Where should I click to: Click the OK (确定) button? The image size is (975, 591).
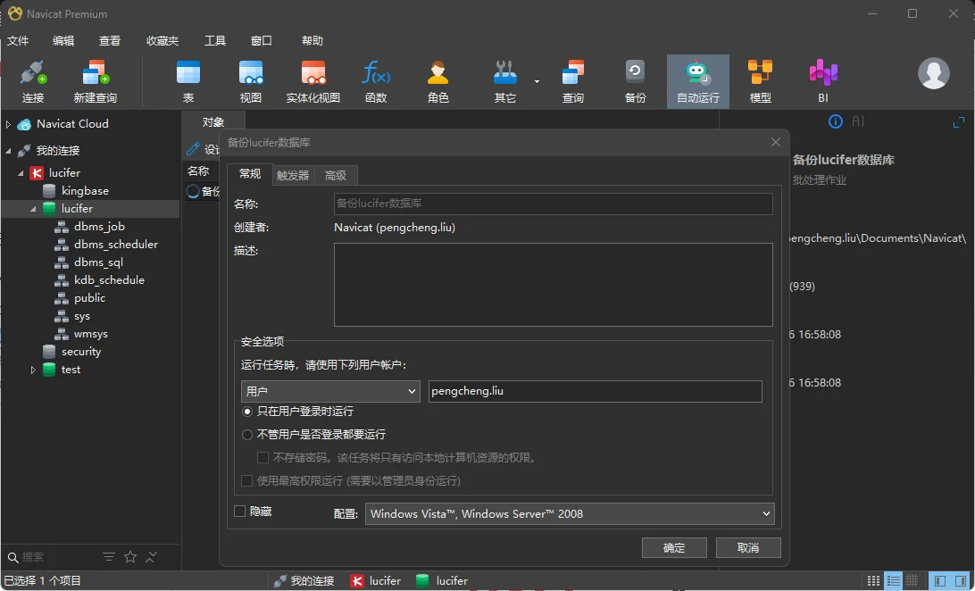coord(674,547)
